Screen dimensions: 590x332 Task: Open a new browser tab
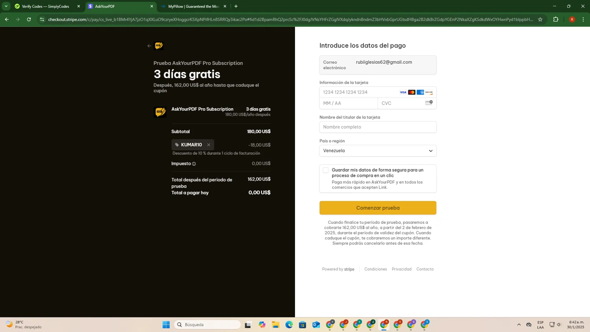click(x=236, y=6)
